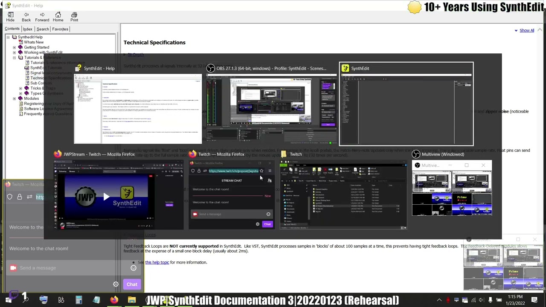The height and width of the screenshot is (307, 546).
Task: Collapse the Tutorials & Reference book
Action: tap(14, 58)
